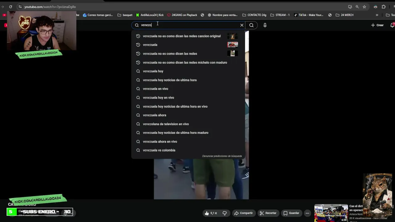Open the incognito-style icon right of star
The height and width of the screenshot is (222, 395).
click(375, 7)
